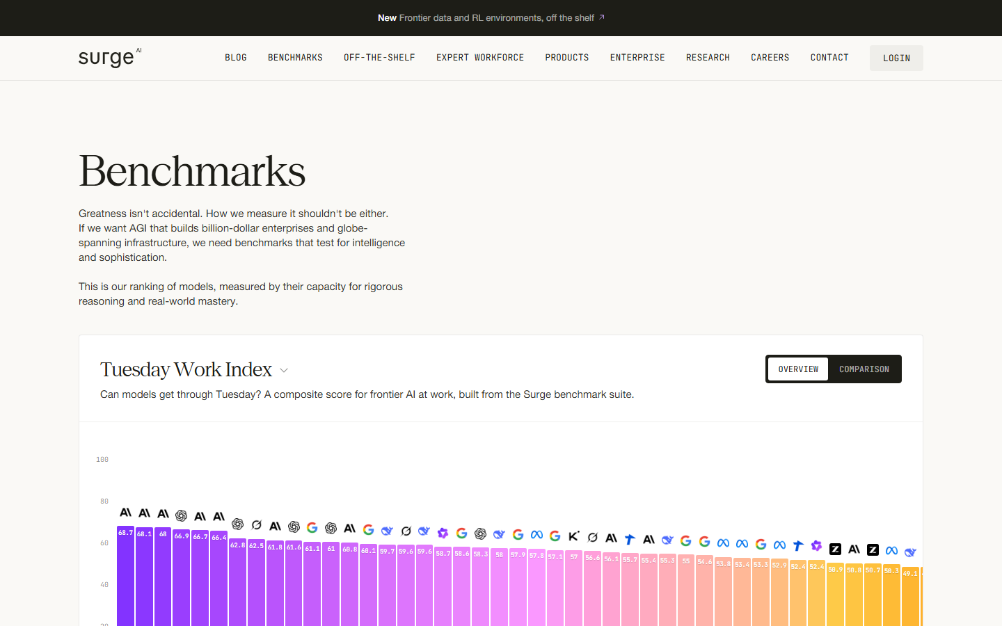Click the Anthropic icon above the 68.1 bar
The image size is (1002, 626).
click(145, 513)
